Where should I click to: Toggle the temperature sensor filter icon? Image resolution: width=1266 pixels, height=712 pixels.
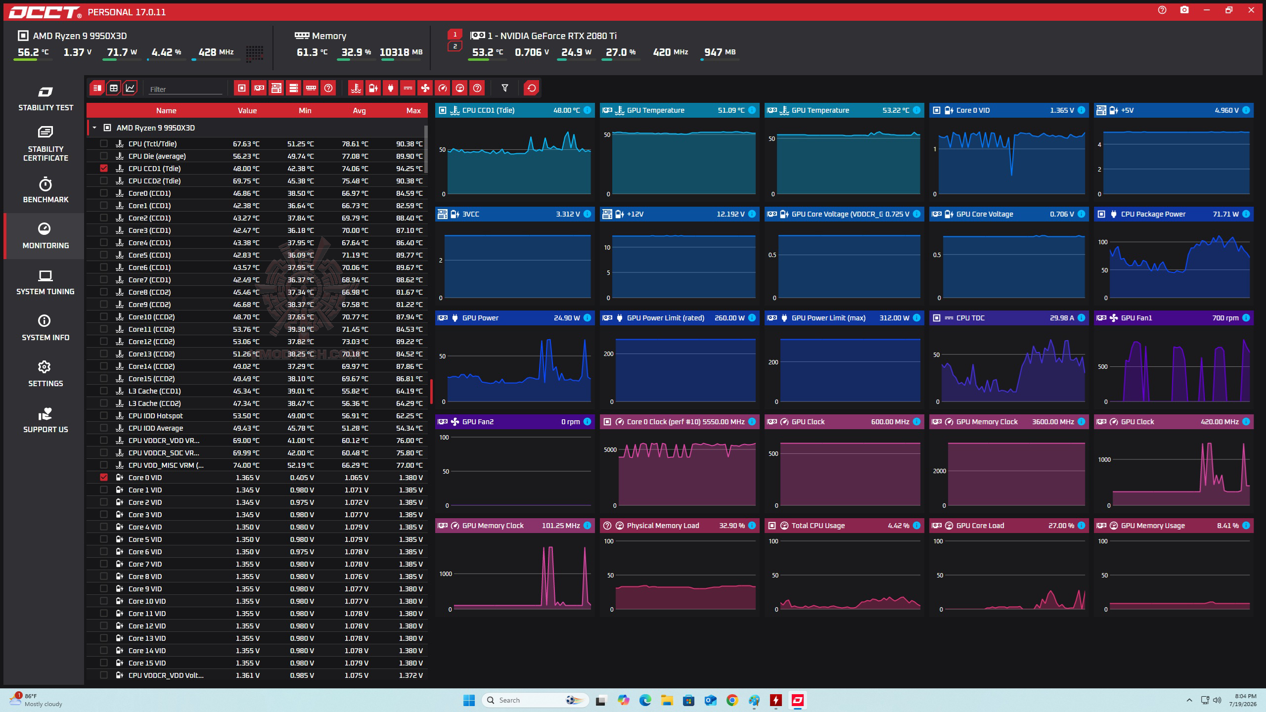click(356, 88)
